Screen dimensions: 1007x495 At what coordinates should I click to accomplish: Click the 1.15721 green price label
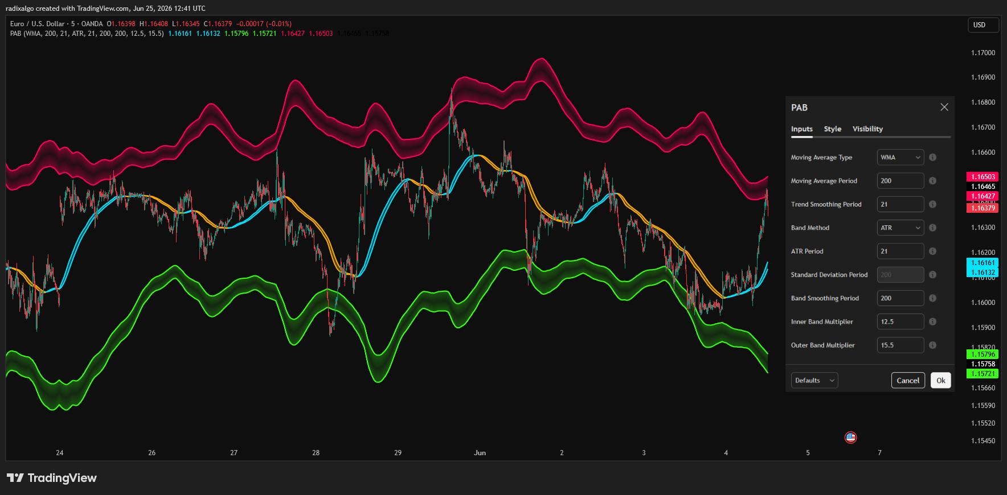(983, 374)
